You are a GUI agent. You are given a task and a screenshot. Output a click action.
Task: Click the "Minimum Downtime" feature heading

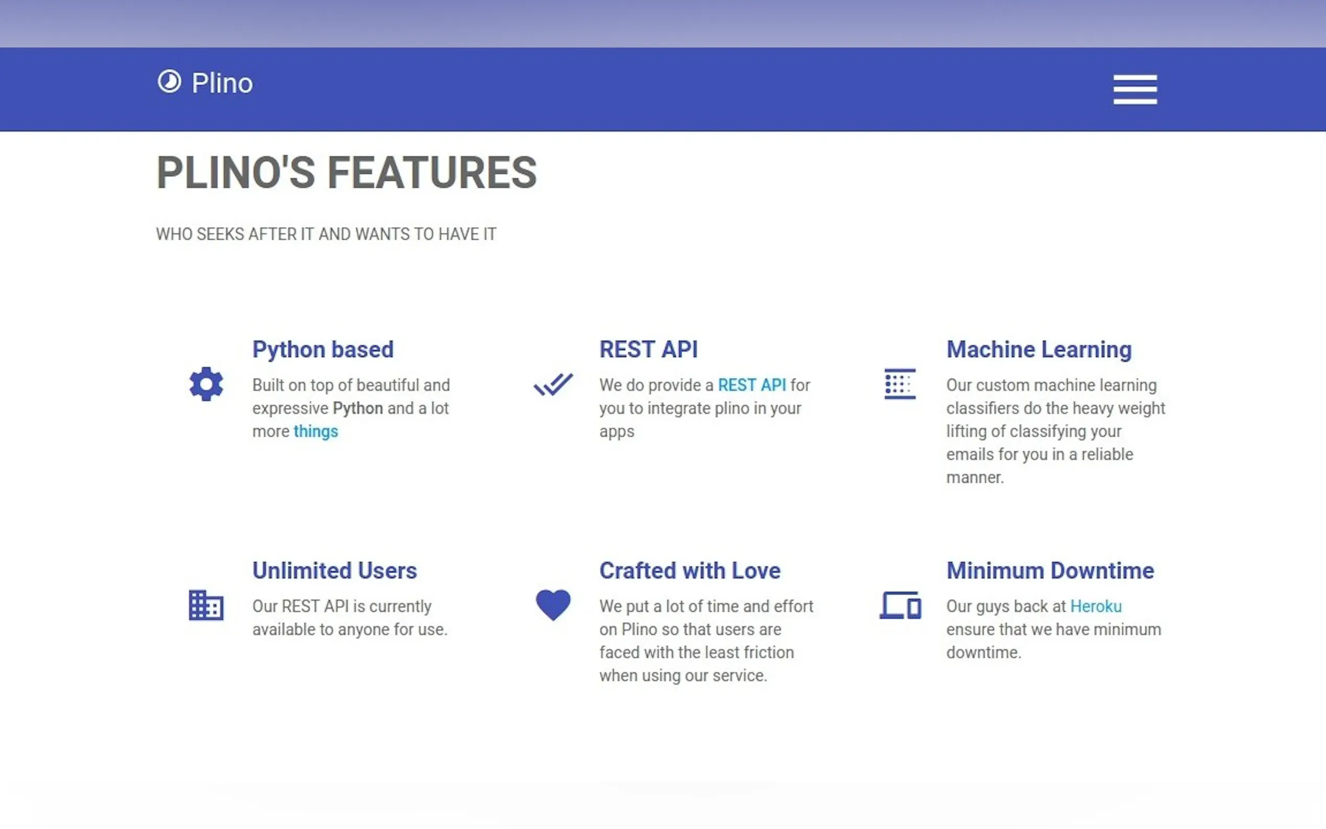click(1050, 571)
